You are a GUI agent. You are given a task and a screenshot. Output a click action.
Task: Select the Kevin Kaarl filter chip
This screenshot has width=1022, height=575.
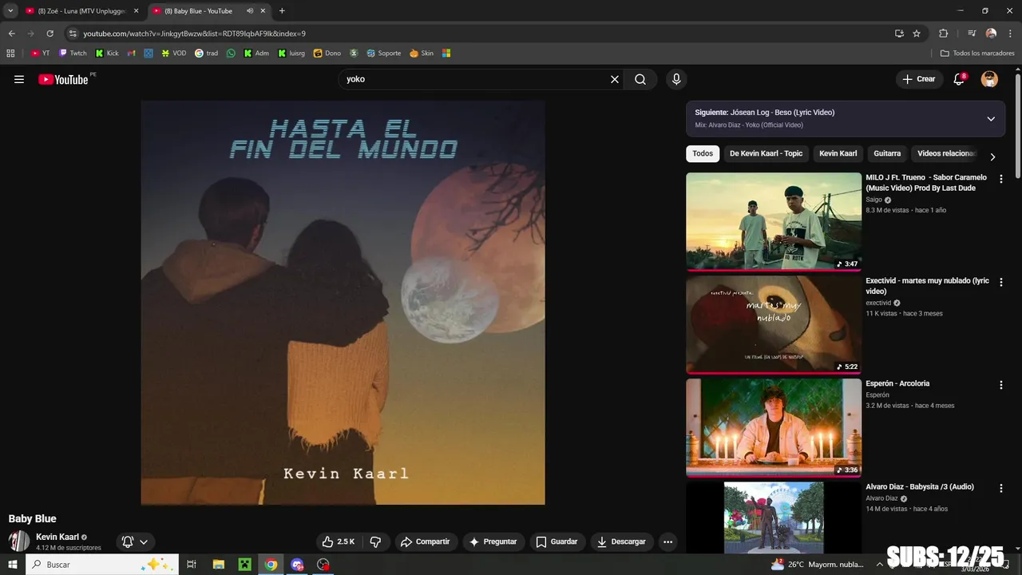(x=838, y=153)
